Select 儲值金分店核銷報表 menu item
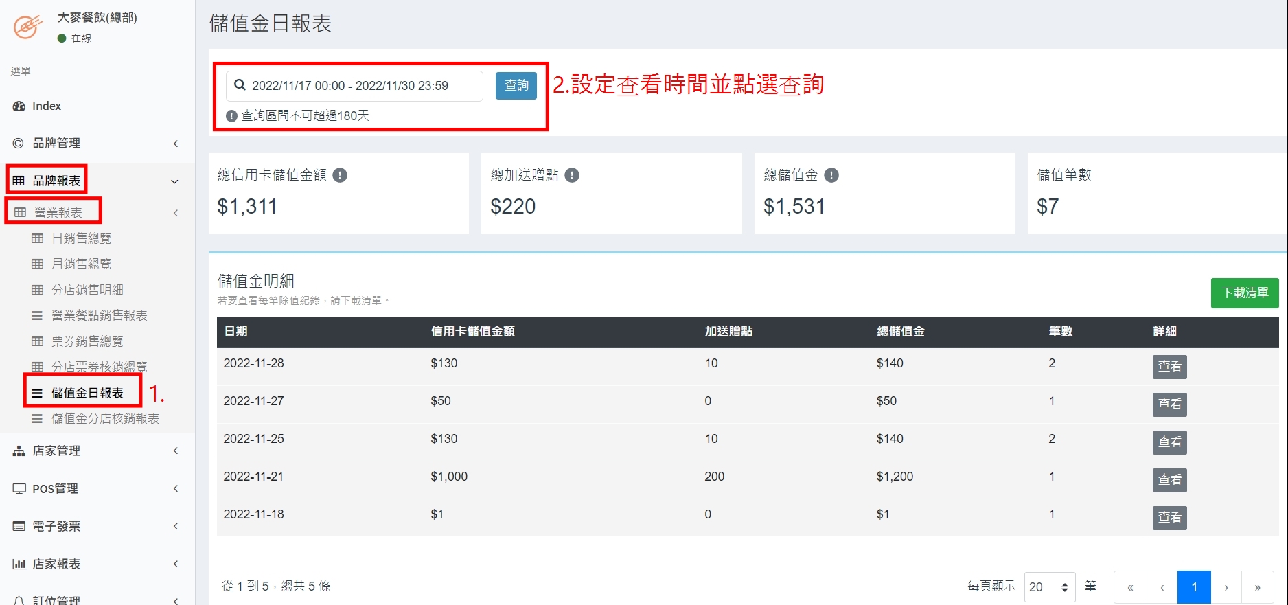 (105, 418)
